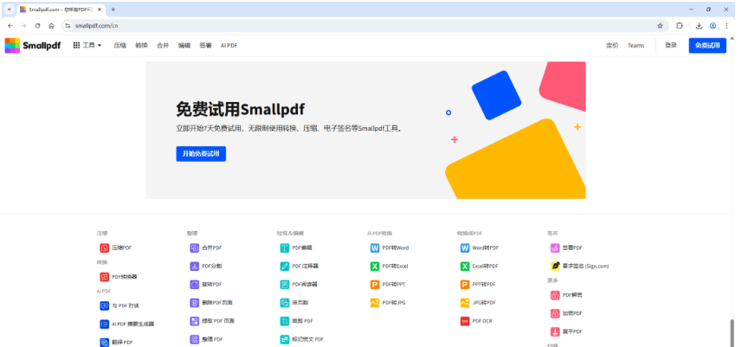The image size is (755, 347).
Task: Click the 开始免费试用 banner button
Action: click(201, 154)
